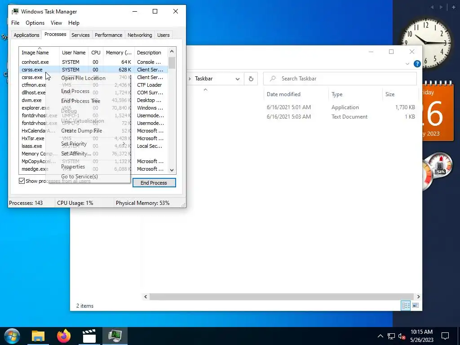The image size is (460, 345).
Task: Choose Create Dump File in context menu
Action: point(88,131)
